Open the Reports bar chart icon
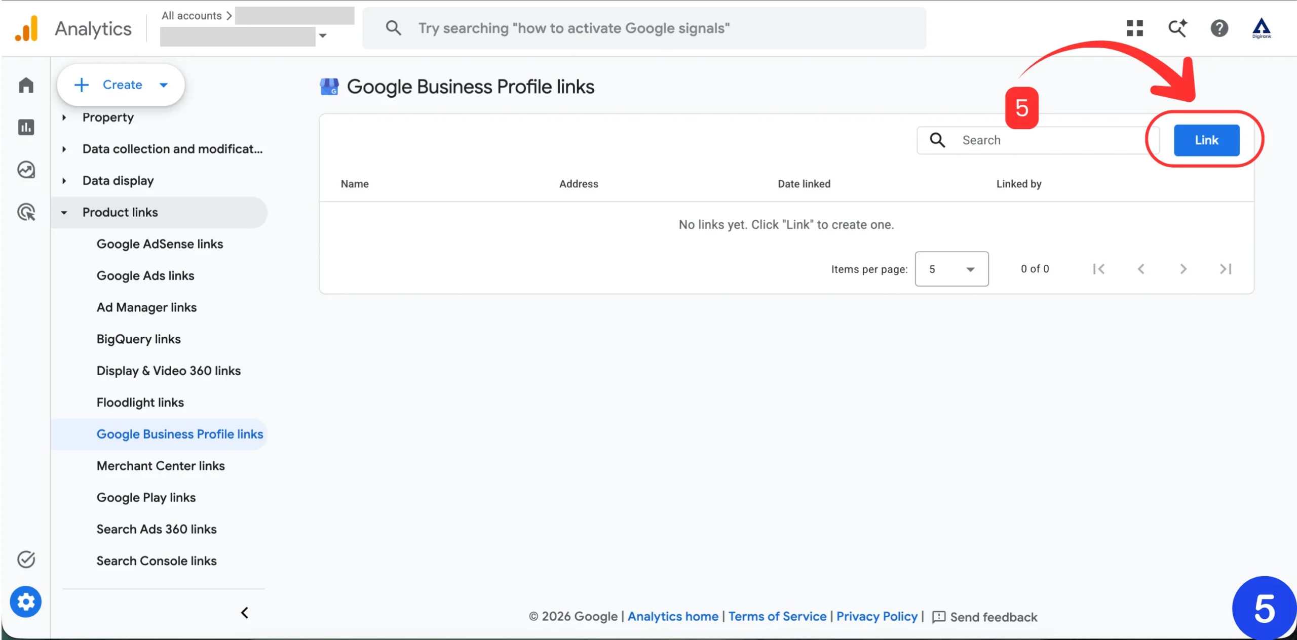Viewport: 1297px width, 640px height. (26, 127)
